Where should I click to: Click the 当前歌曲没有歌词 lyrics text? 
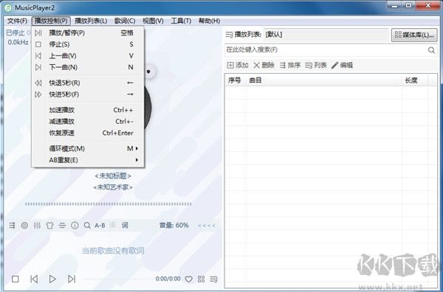point(113,251)
